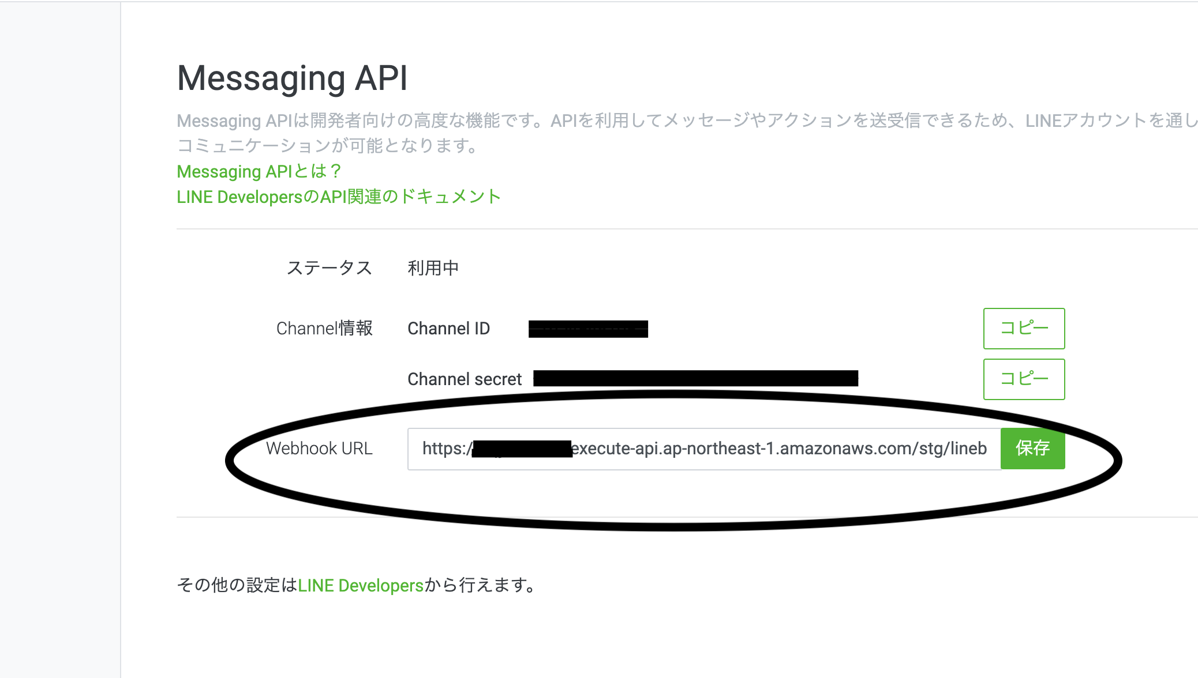Image resolution: width=1198 pixels, height=678 pixels.
Task: Click the redacted Channel ID value
Action: coord(589,330)
